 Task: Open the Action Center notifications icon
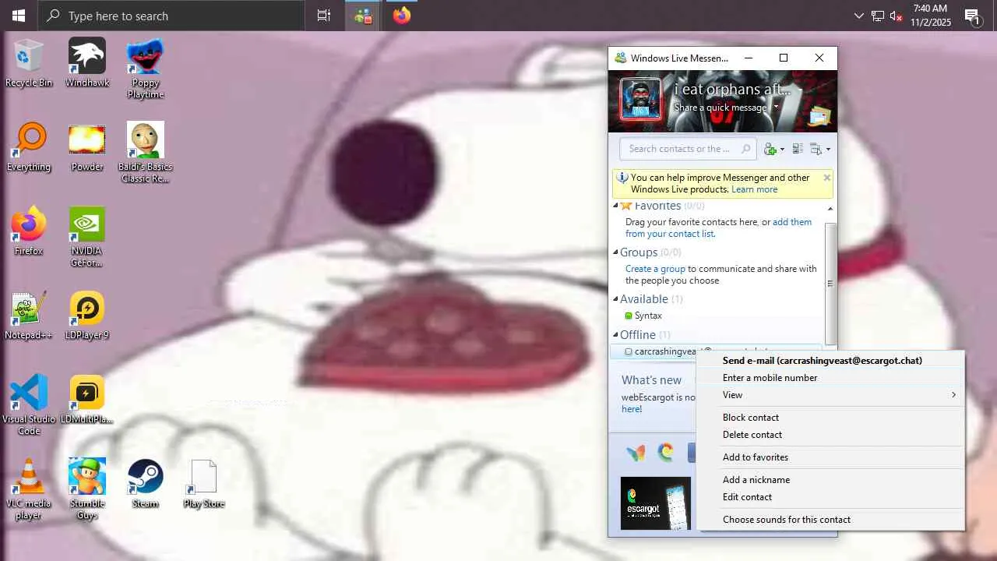tap(972, 16)
